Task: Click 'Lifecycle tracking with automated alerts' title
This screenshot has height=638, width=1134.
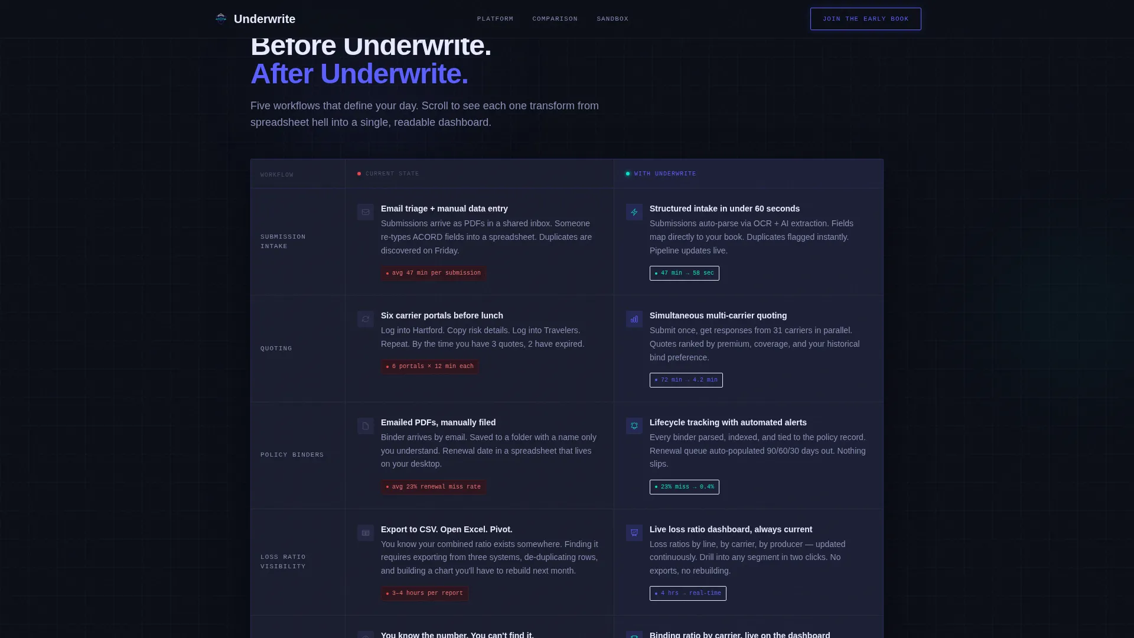Action: pos(728,422)
